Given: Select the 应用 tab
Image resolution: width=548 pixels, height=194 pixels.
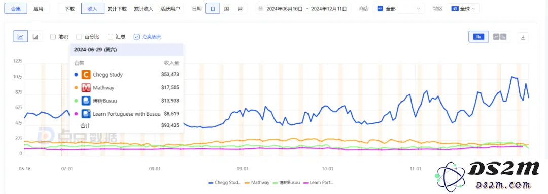Looking at the screenshot, I should point(39,9).
